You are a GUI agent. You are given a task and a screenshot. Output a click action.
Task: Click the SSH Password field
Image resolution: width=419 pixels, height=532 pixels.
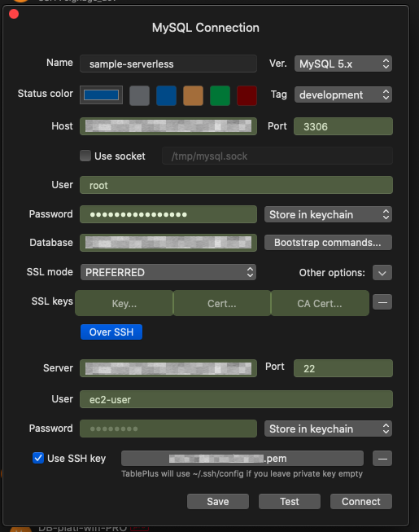point(168,429)
